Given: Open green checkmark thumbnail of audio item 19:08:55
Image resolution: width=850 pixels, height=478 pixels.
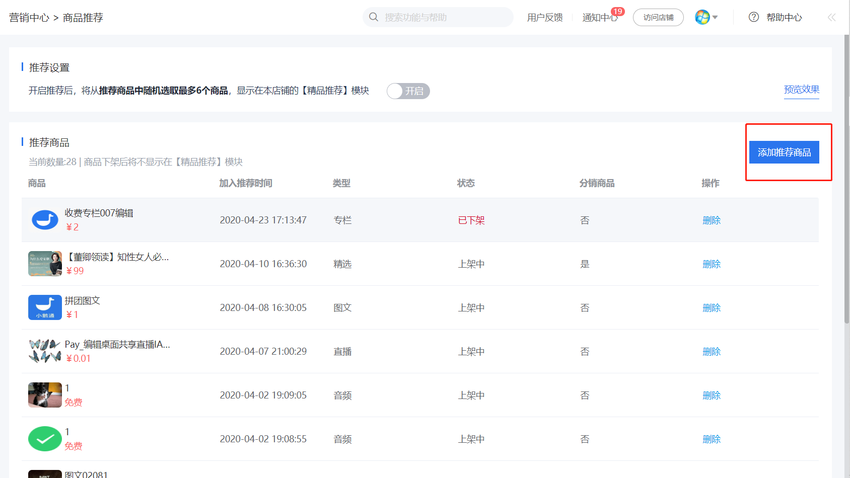Looking at the screenshot, I should pyautogui.click(x=45, y=439).
